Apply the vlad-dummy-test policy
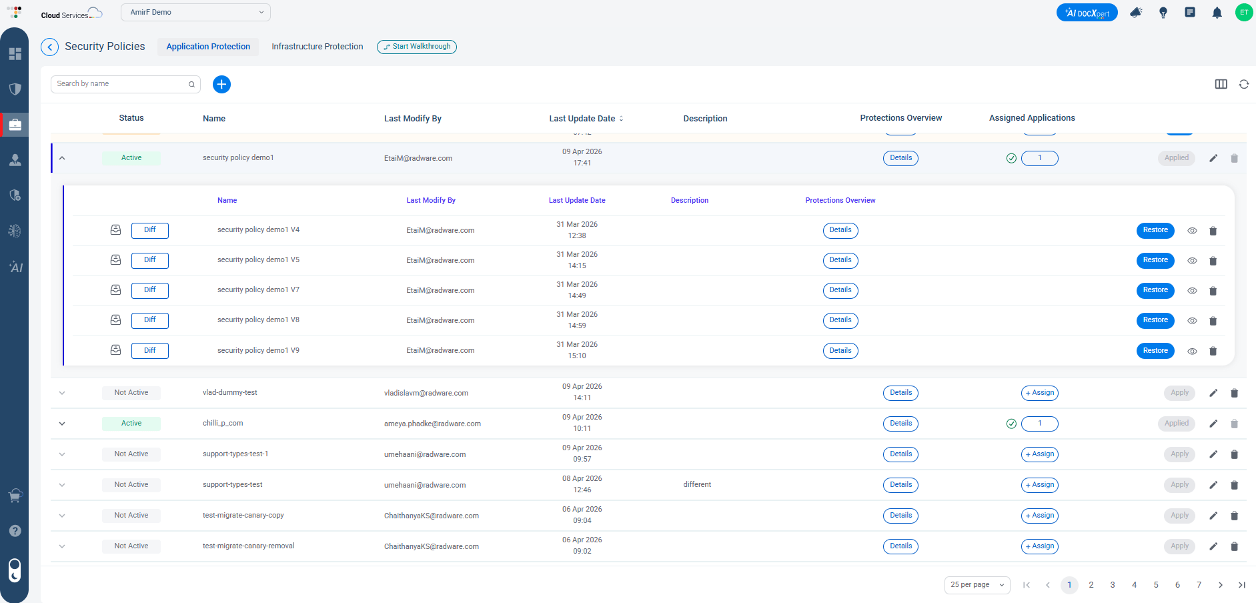Viewport: 1256px width, 603px height. tap(1179, 393)
